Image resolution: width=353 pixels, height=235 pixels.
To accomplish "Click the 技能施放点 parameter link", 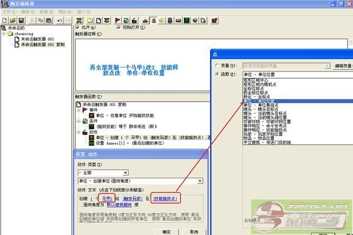I will point(165,198).
